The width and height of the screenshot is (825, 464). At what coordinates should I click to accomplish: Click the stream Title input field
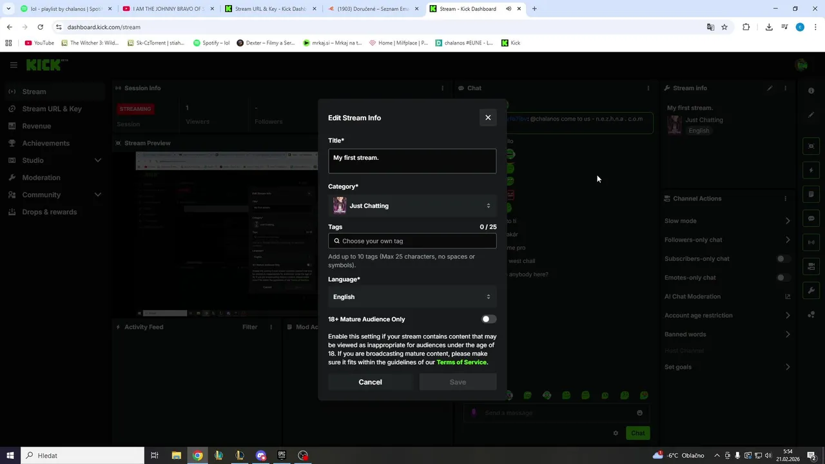[412, 161]
